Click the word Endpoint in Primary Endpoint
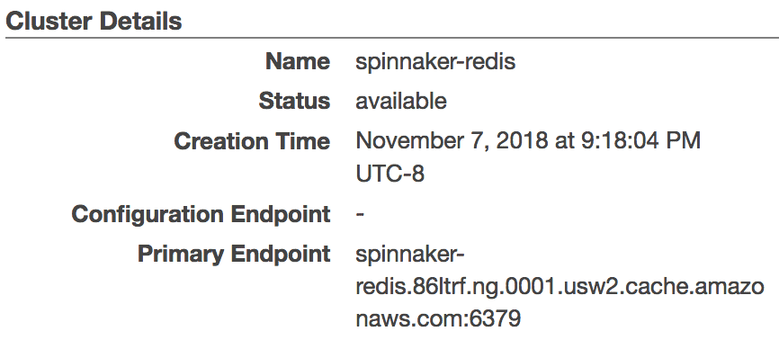Screen dimensions: 779x340 [x=280, y=254]
